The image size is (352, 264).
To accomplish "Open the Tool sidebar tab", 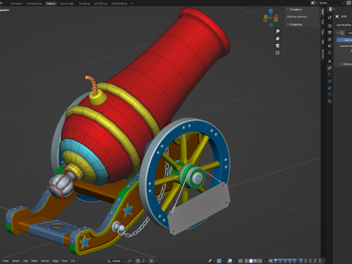I will pyautogui.click(x=323, y=21).
